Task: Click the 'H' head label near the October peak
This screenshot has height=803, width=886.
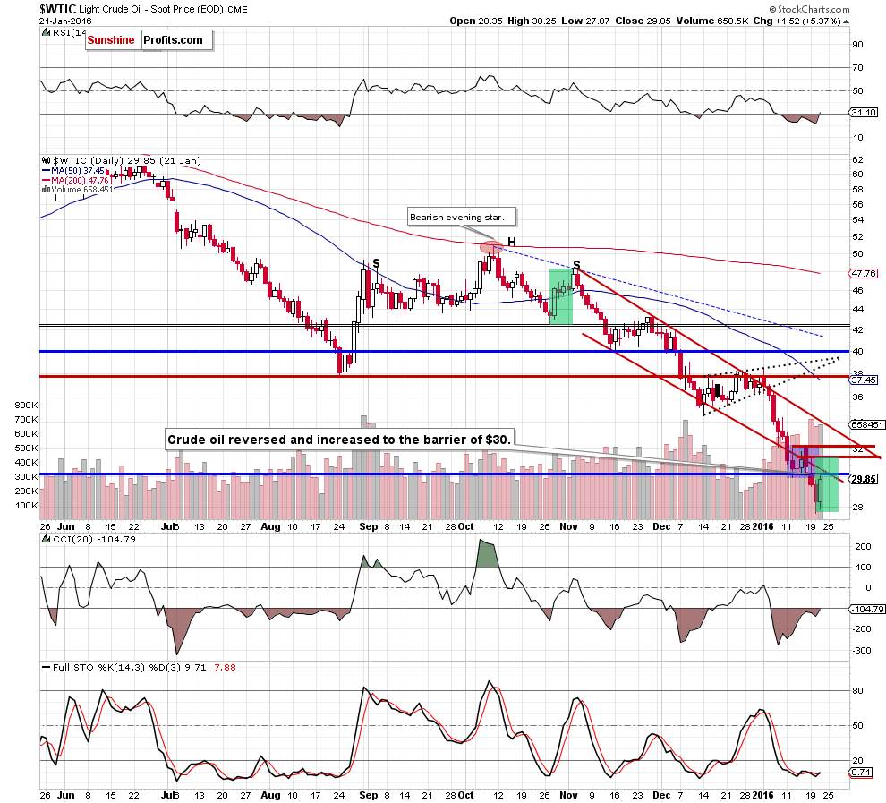Action: [511, 243]
